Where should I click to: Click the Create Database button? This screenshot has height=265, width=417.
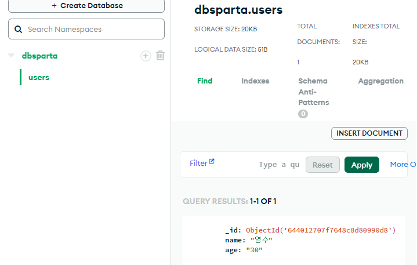86,6
